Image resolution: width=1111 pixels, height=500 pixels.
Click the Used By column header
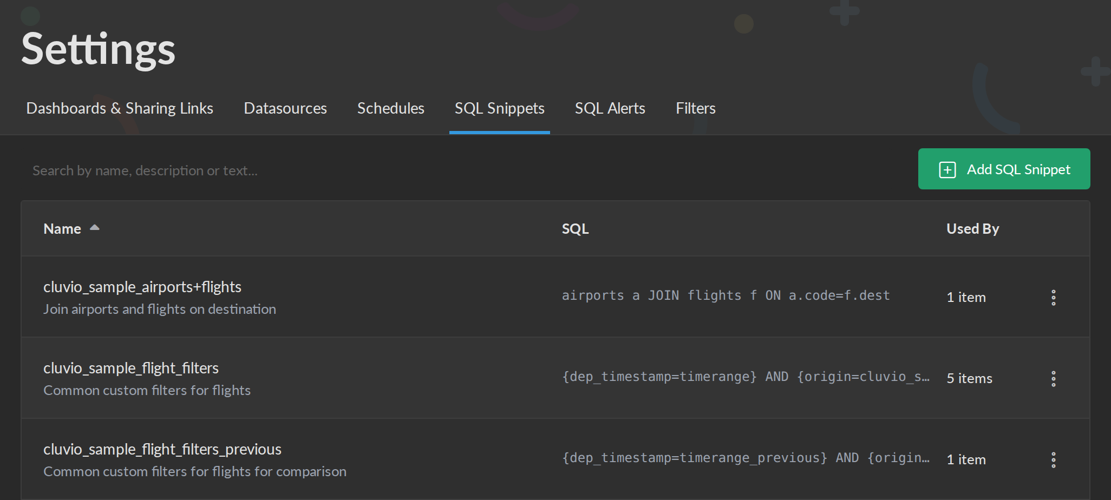click(x=972, y=229)
